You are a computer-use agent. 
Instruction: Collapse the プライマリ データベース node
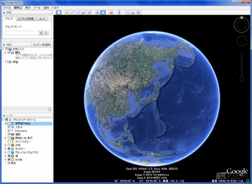click(x=3, y=120)
